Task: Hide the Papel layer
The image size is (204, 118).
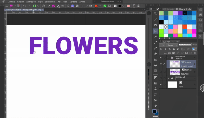Action: pos(161,85)
